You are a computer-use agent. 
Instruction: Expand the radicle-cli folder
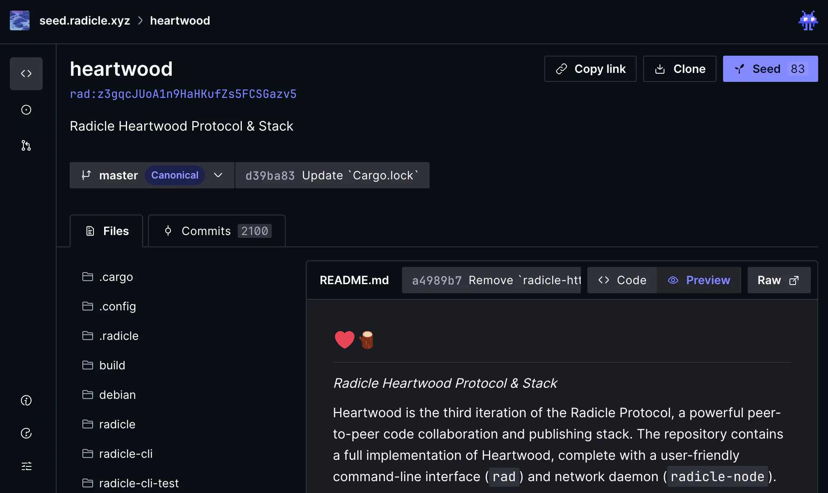pos(117,454)
